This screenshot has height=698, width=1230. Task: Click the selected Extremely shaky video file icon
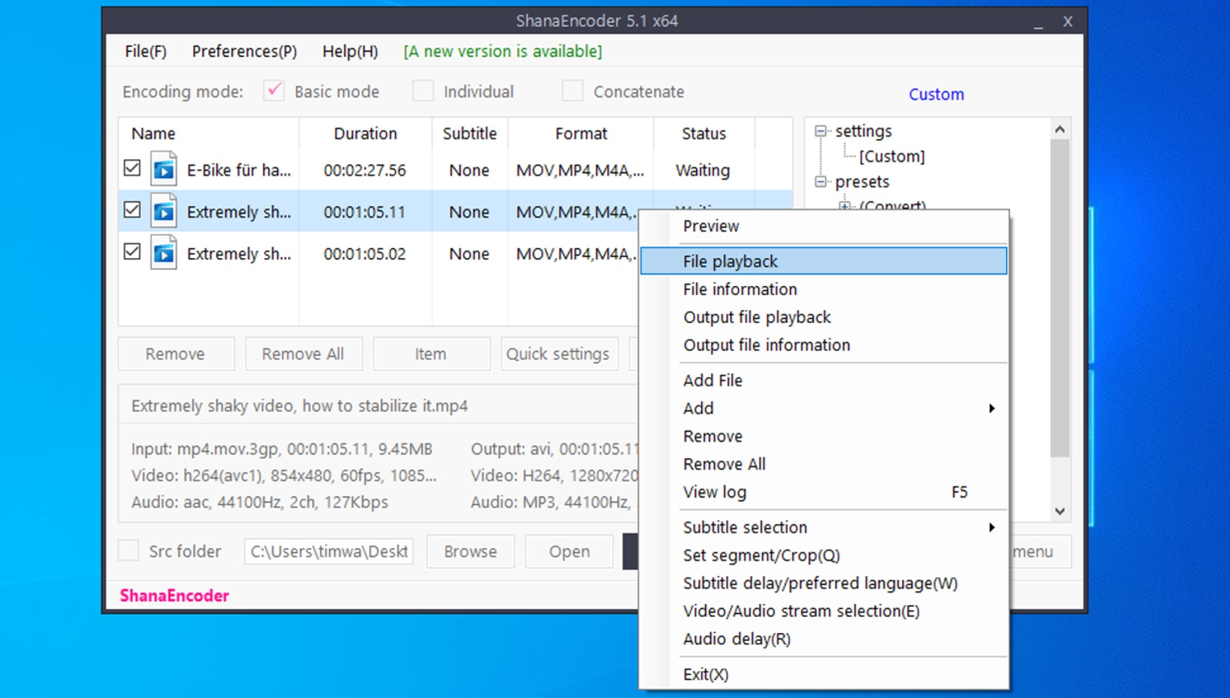[x=164, y=211]
